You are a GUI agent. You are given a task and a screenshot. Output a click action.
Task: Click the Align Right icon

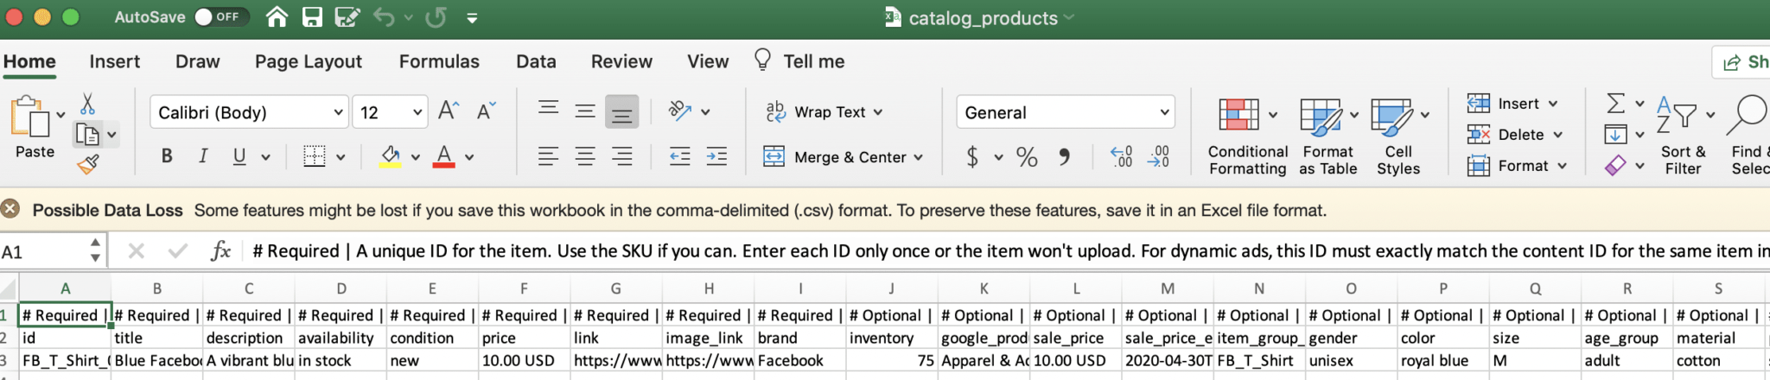[621, 156]
